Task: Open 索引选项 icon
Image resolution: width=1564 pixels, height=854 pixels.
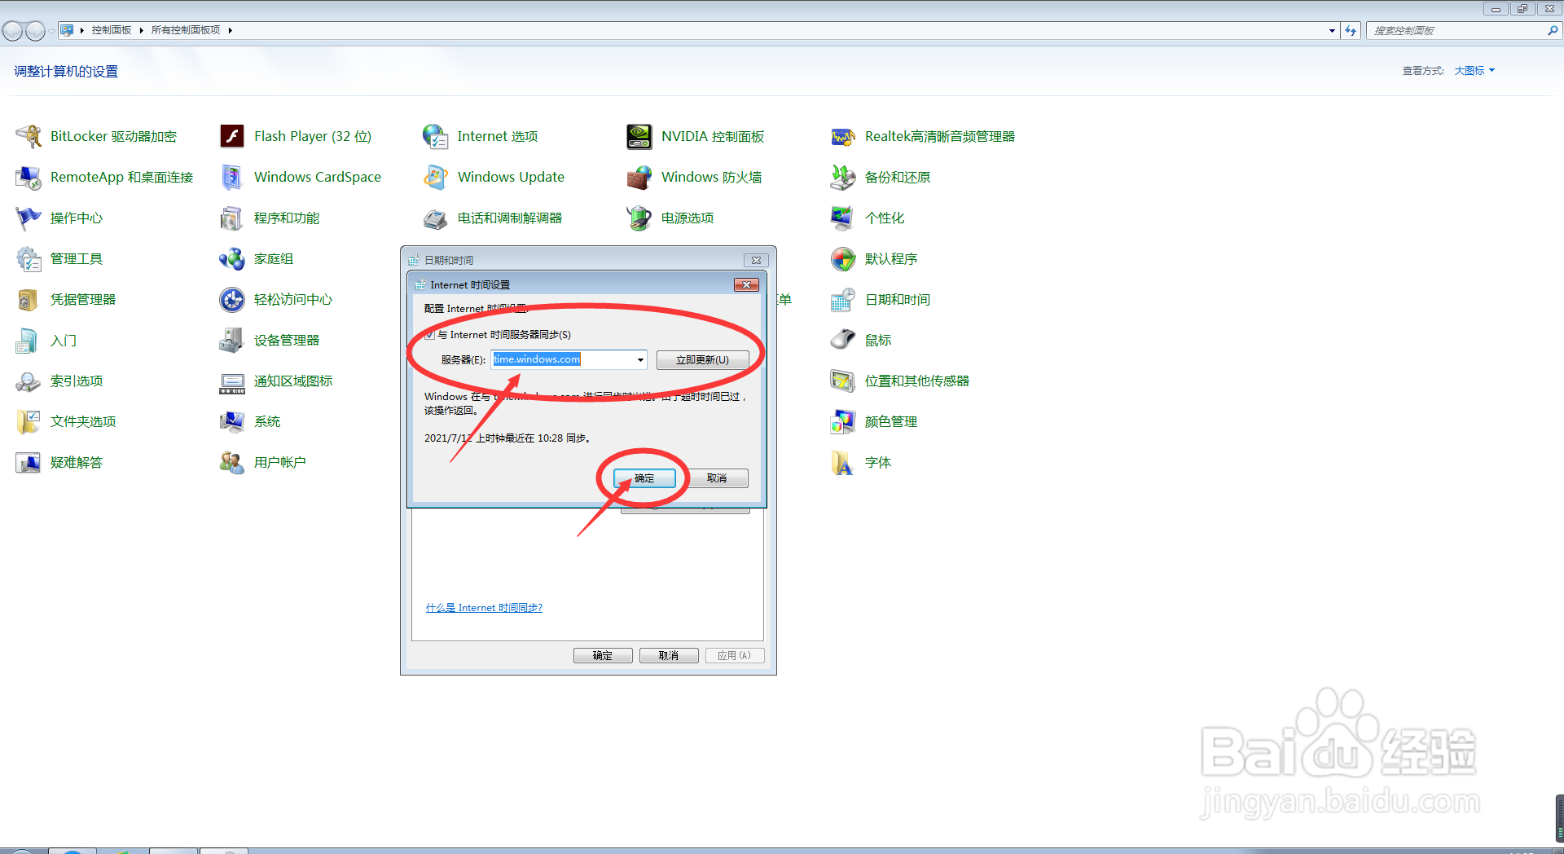Action: click(x=29, y=381)
